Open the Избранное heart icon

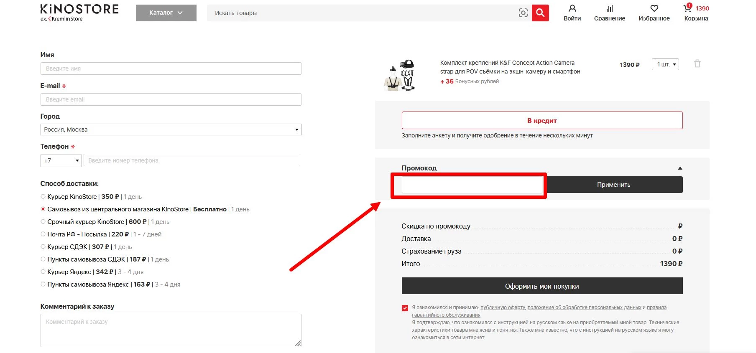654,9
